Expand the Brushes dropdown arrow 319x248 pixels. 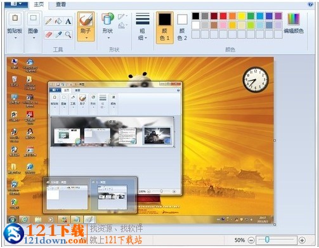click(x=86, y=38)
